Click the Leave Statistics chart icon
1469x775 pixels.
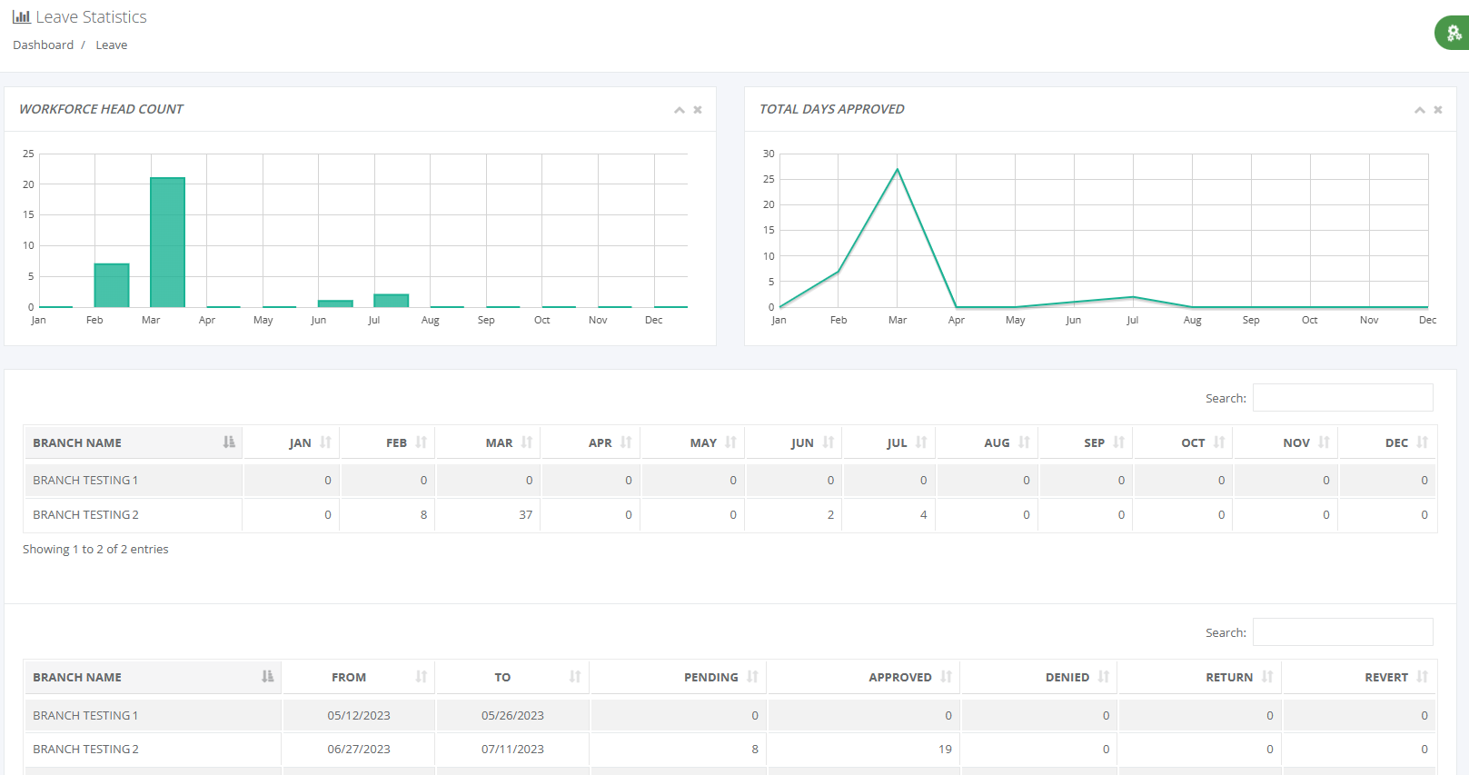coord(21,17)
